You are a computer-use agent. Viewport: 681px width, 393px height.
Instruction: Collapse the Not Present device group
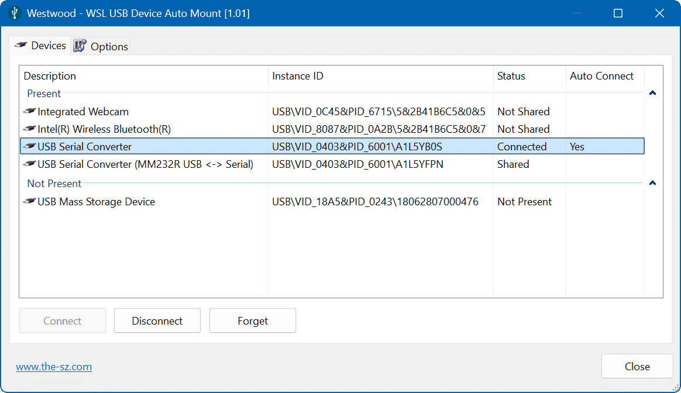pos(652,183)
